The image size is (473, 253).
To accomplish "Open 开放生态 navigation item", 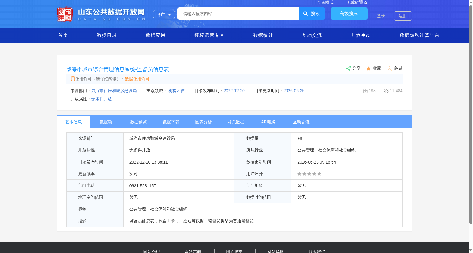I will pos(361,35).
